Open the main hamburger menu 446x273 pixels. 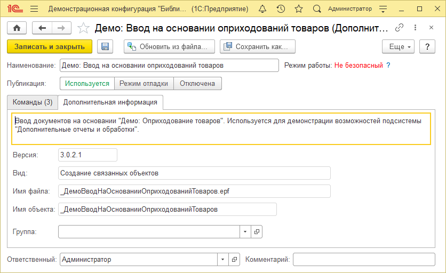(x=34, y=9)
